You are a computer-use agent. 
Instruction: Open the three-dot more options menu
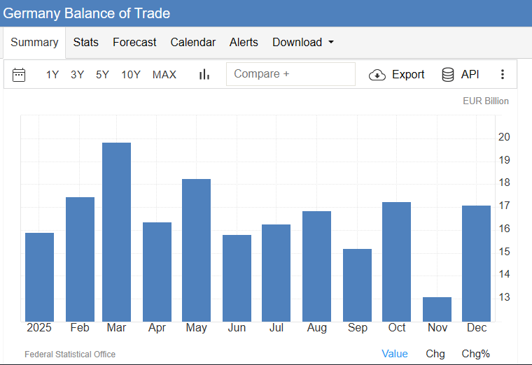pyautogui.click(x=502, y=75)
